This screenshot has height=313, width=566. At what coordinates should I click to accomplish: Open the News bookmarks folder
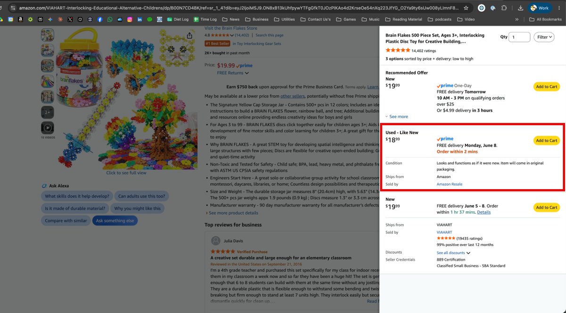click(x=231, y=19)
